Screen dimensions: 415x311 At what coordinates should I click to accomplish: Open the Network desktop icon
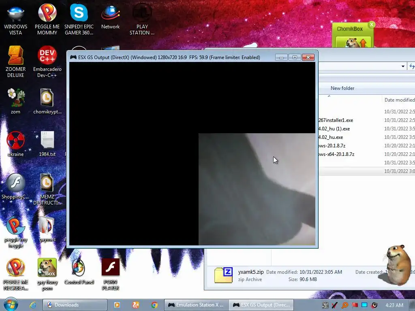coord(110,17)
